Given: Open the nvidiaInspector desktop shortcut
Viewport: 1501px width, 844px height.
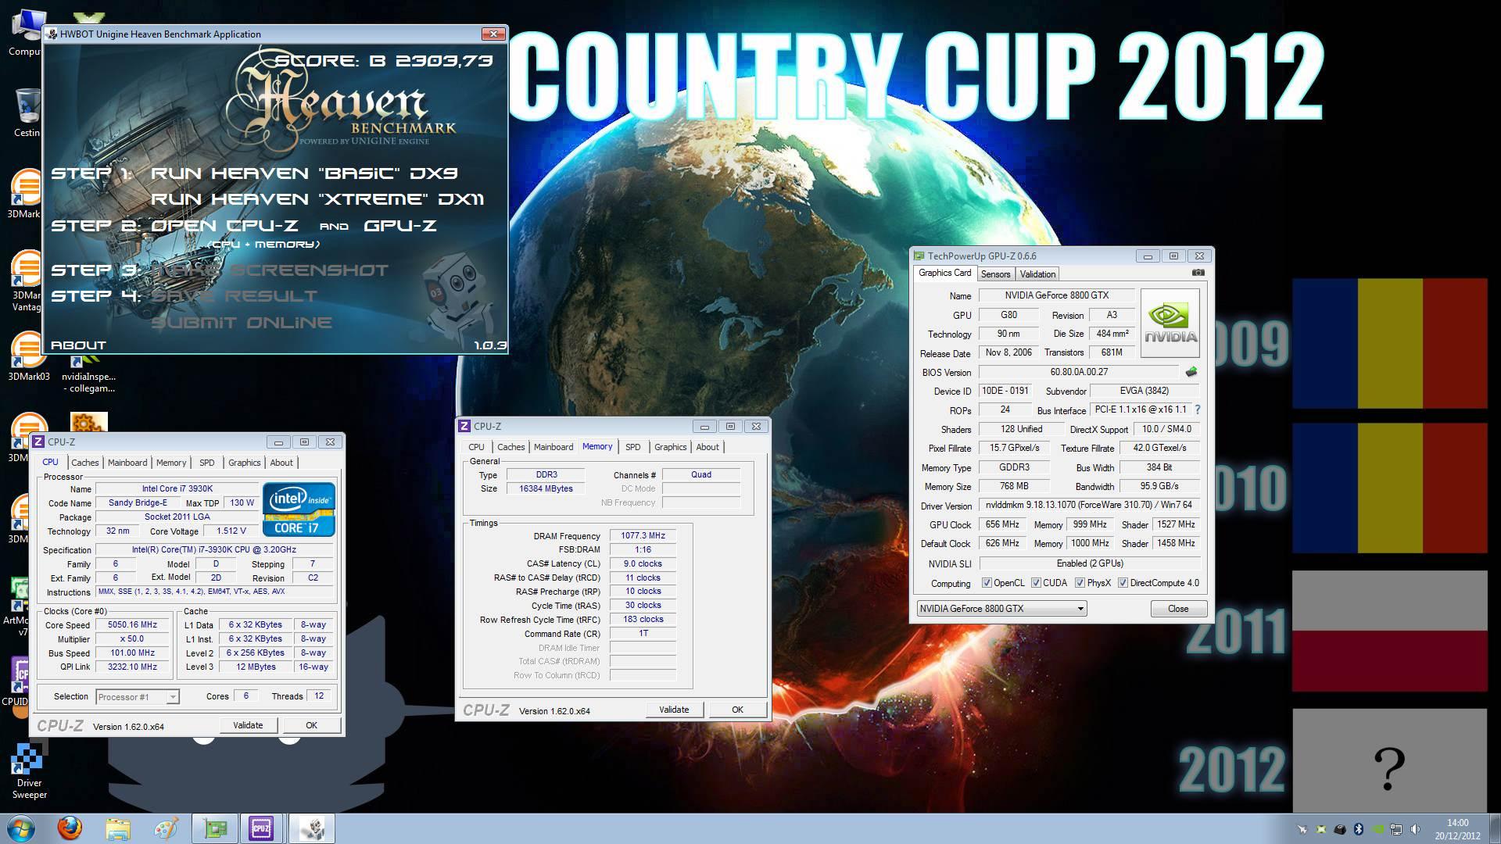Looking at the screenshot, I should click(88, 374).
